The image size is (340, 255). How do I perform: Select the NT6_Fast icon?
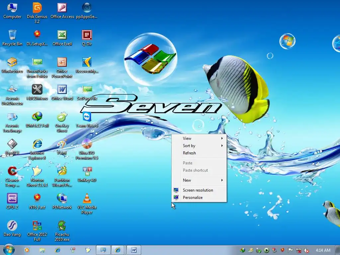tap(37, 202)
